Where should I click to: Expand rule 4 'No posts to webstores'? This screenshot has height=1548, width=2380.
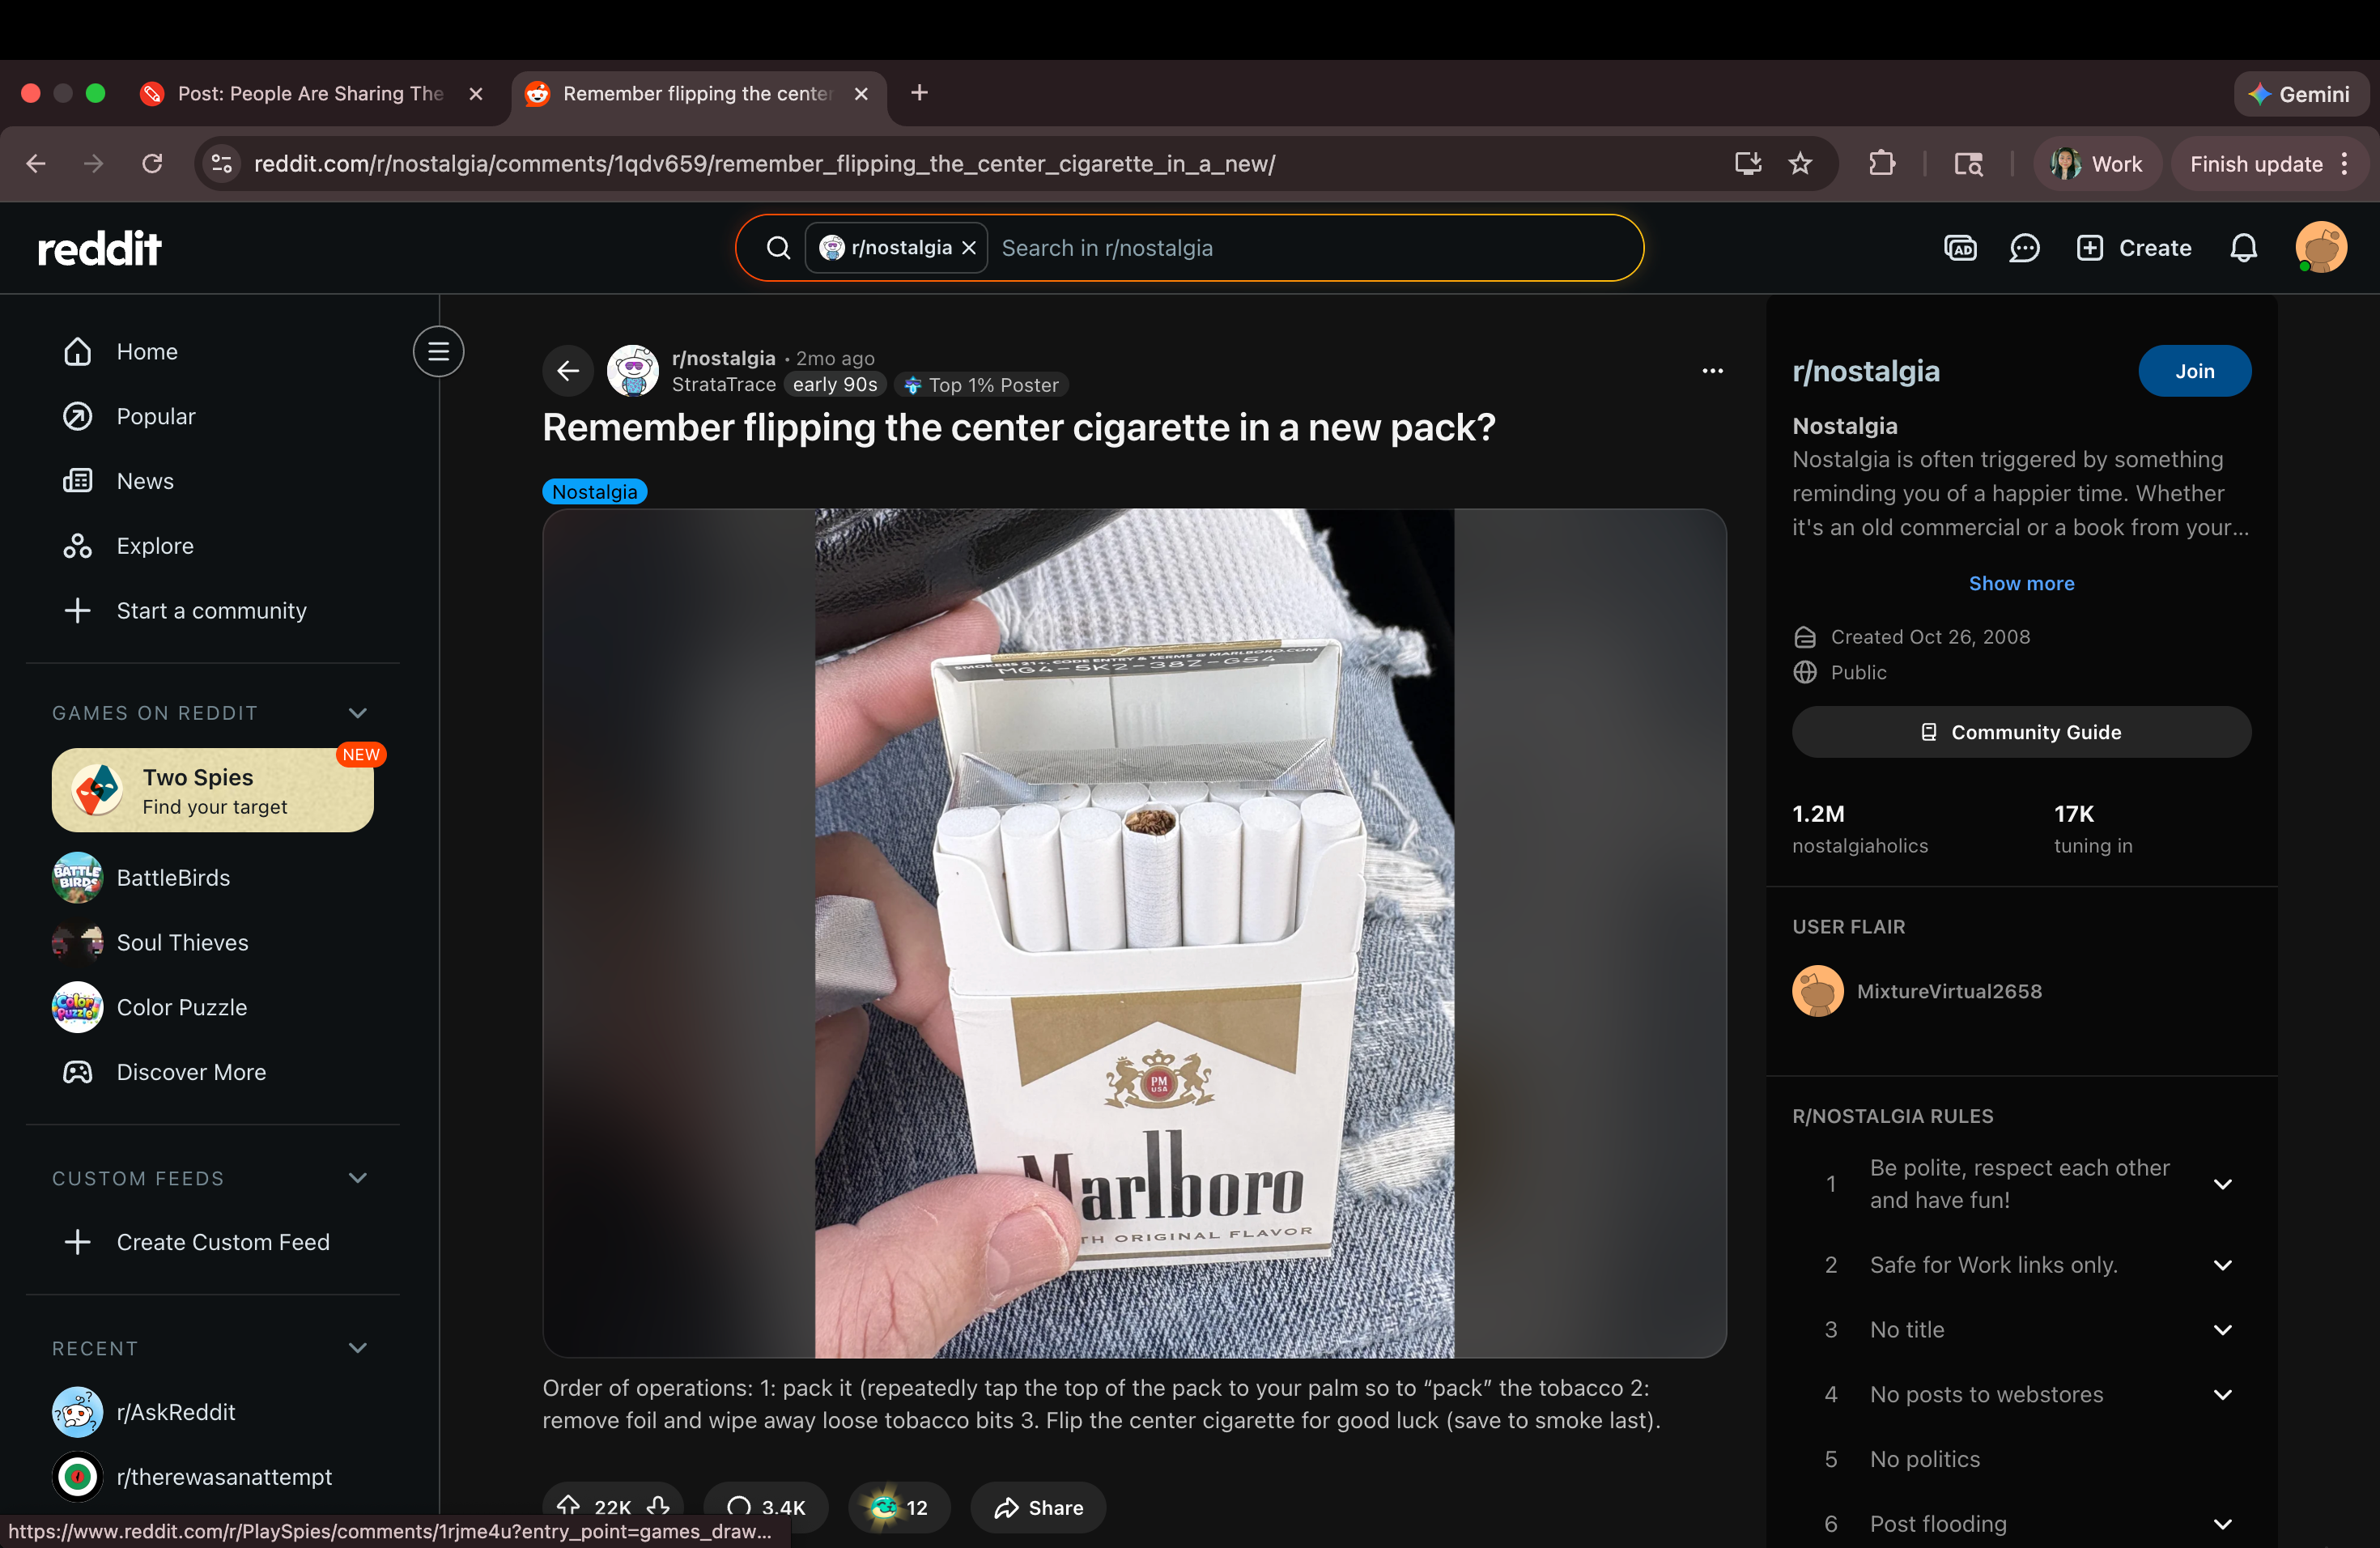[2222, 1395]
